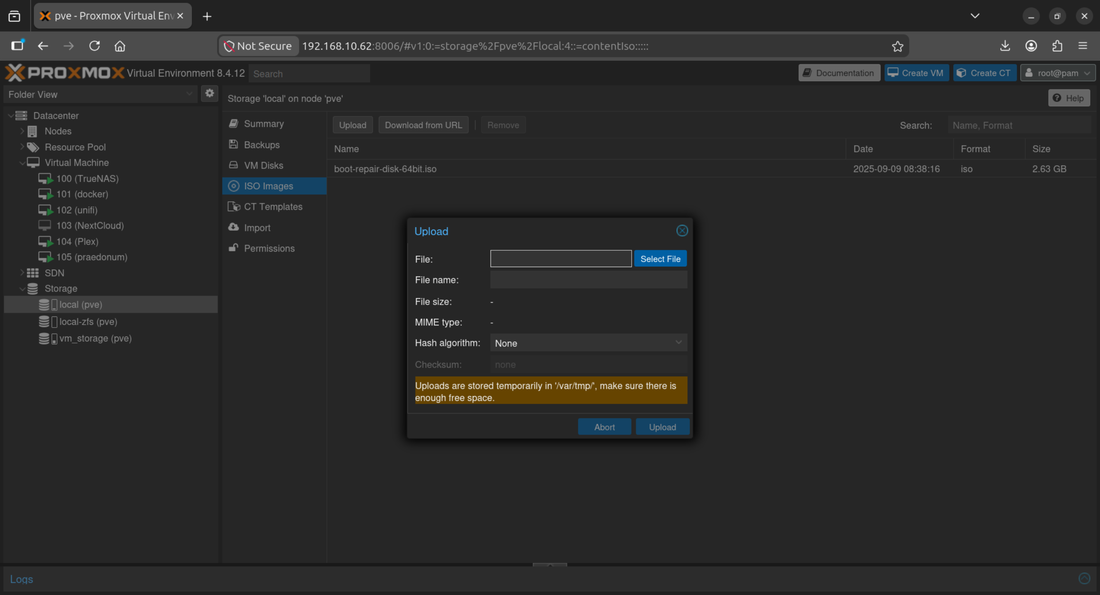Go to browser home page
The height and width of the screenshot is (595, 1100).
[120, 46]
